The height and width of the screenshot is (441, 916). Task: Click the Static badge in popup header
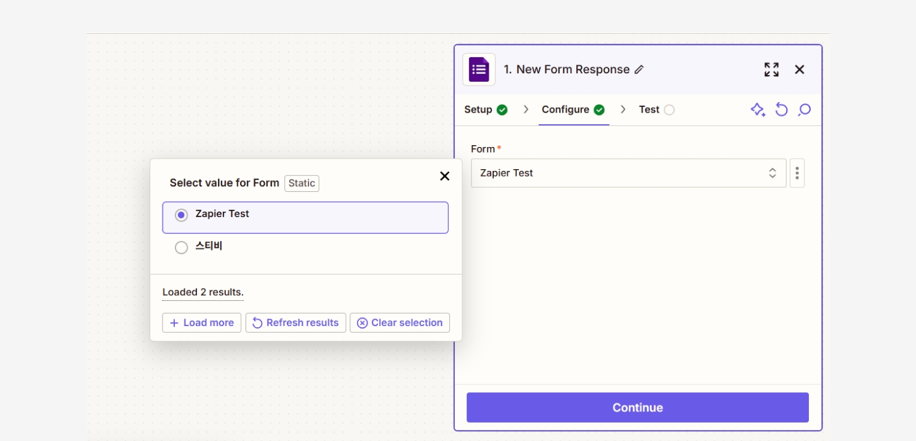click(x=302, y=183)
